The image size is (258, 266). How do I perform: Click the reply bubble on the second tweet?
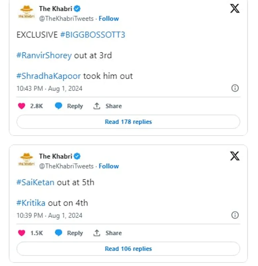[x=59, y=233]
